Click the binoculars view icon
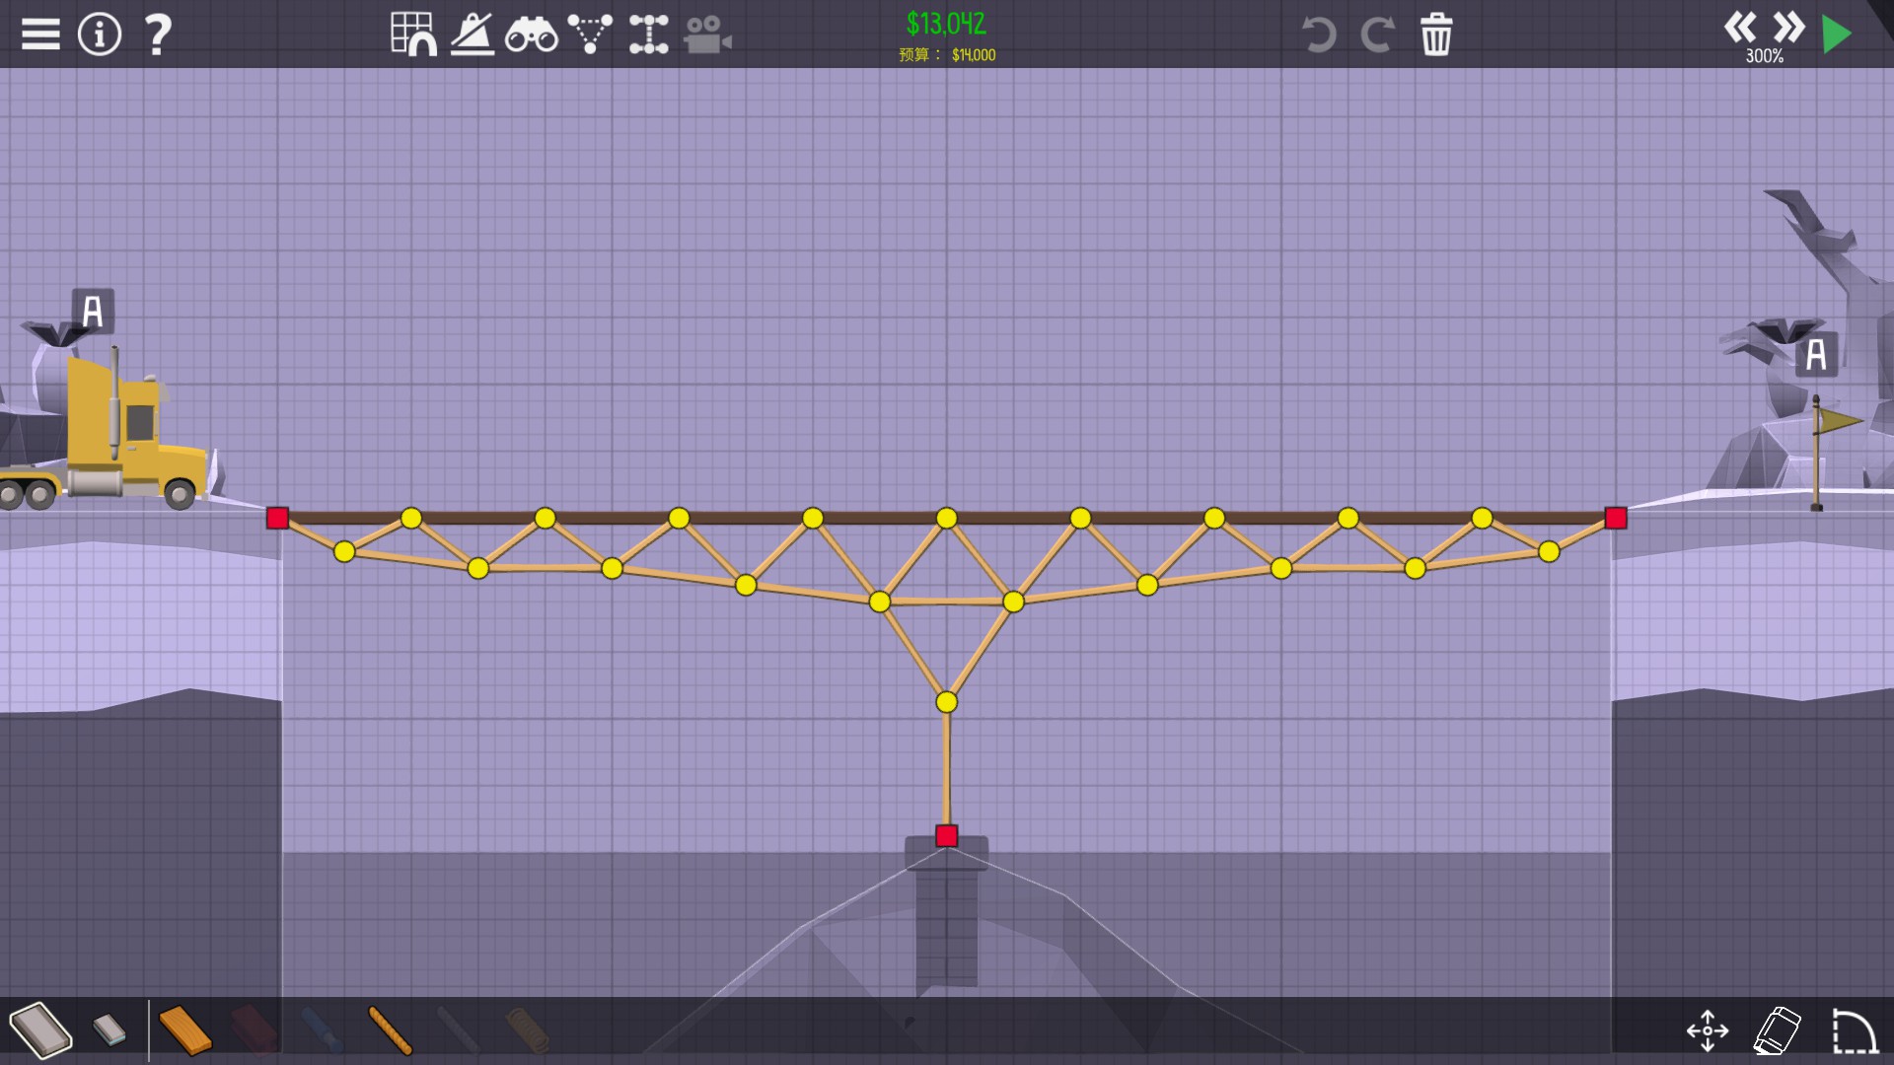1894x1065 pixels. pos(531,35)
